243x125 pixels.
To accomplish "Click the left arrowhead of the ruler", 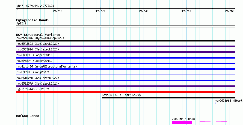I will pos(17,9).
